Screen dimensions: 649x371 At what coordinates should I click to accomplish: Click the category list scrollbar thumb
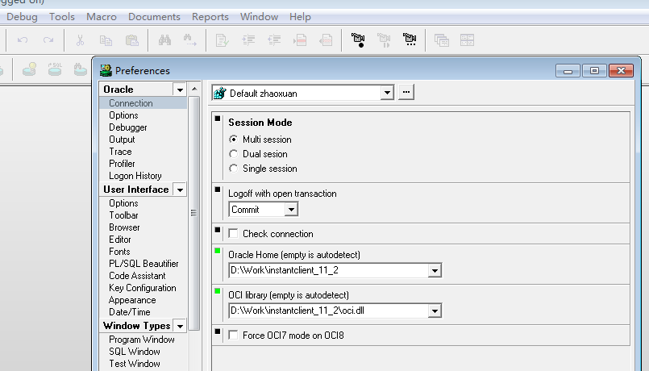pos(193,213)
